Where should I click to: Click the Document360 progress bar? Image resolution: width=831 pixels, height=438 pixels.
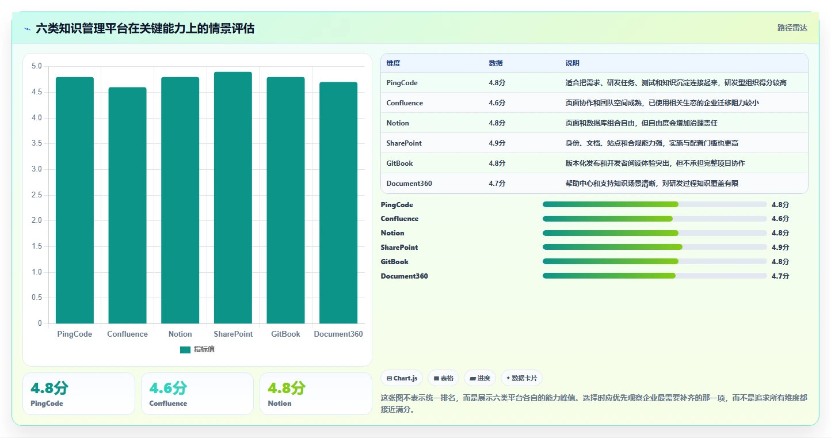click(654, 276)
